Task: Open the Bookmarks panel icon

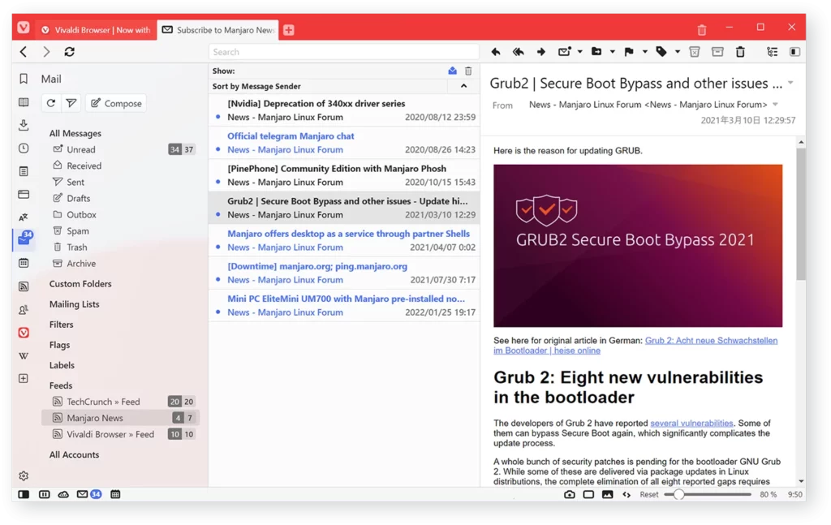Action: [x=24, y=79]
